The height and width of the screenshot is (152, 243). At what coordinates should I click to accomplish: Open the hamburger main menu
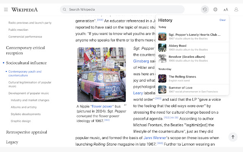pyautogui.click(x=6, y=9)
